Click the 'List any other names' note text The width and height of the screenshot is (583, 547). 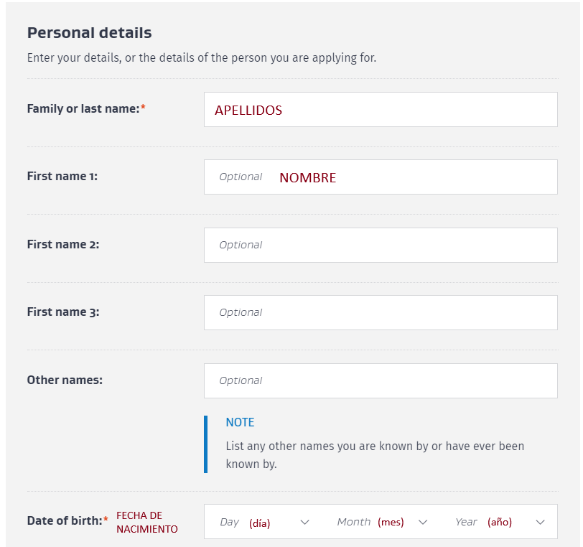[x=374, y=455]
